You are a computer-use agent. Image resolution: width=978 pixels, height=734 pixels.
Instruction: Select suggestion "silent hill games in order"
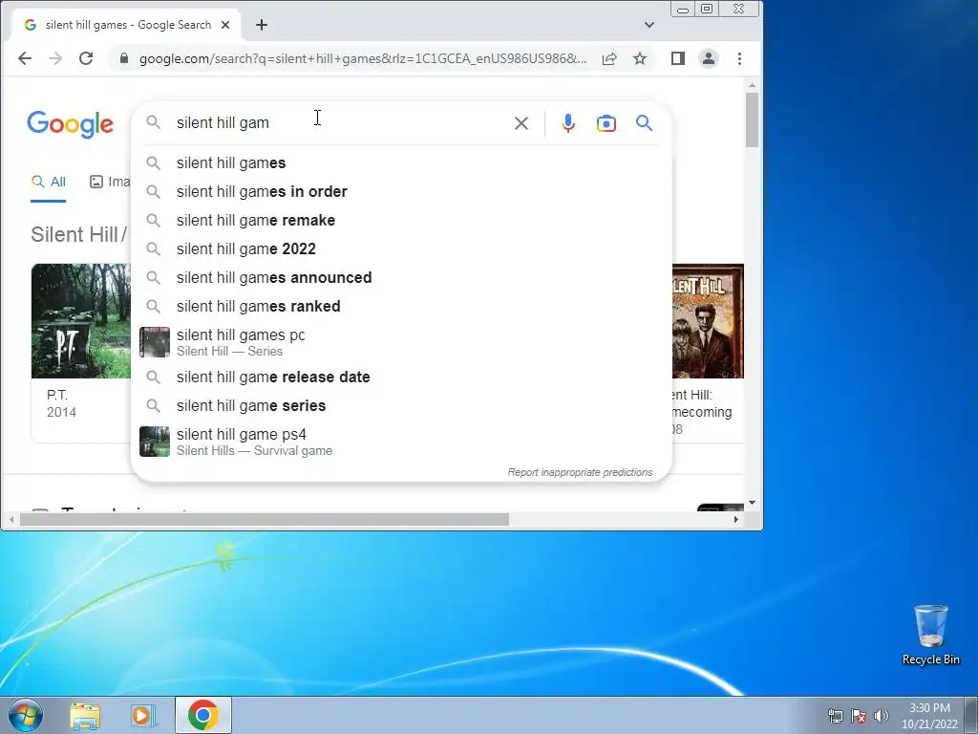click(x=402, y=191)
